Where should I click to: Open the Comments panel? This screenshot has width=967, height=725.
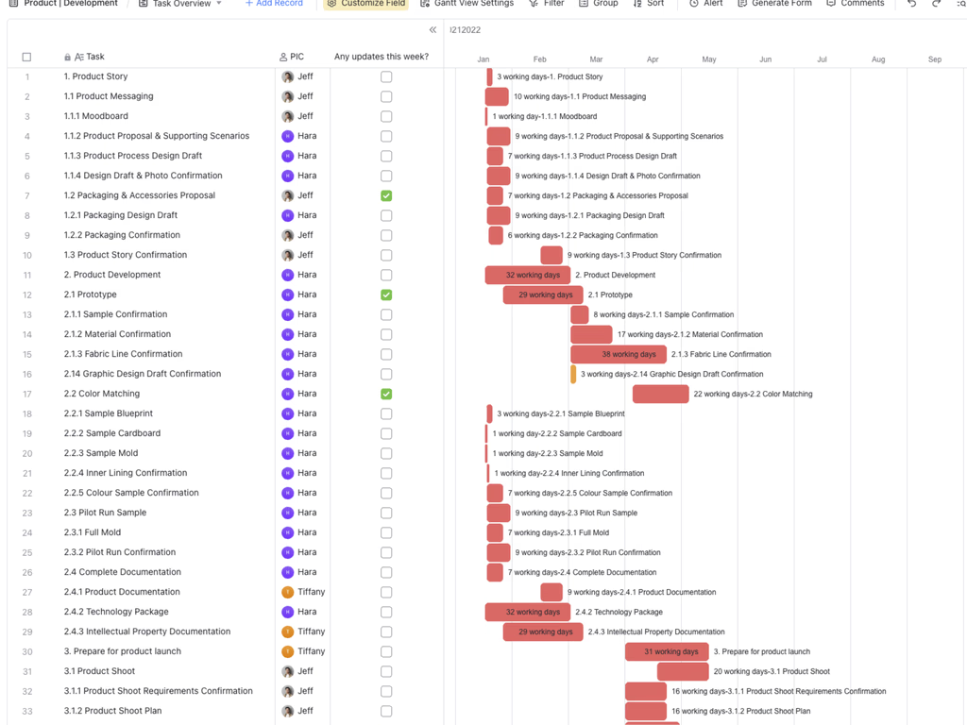coord(856,4)
